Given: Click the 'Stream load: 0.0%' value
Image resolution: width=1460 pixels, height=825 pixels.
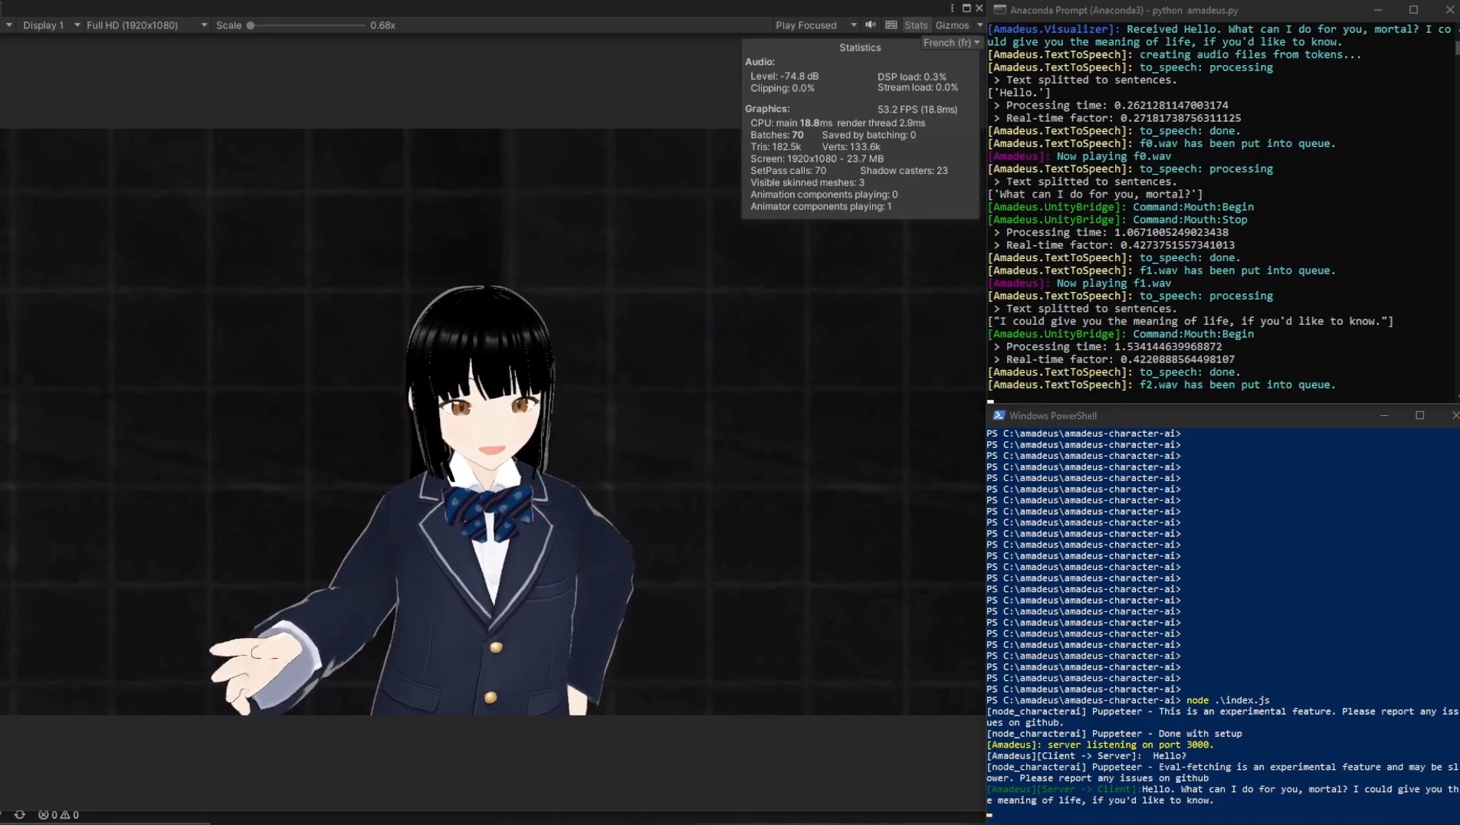Looking at the screenshot, I should point(917,87).
